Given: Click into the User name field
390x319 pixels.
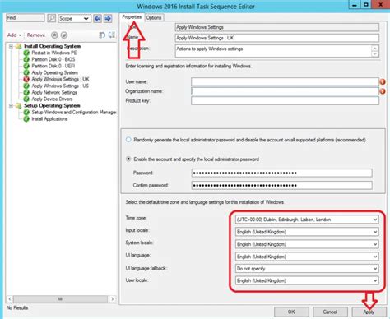Looking at the screenshot, I should (285, 81).
